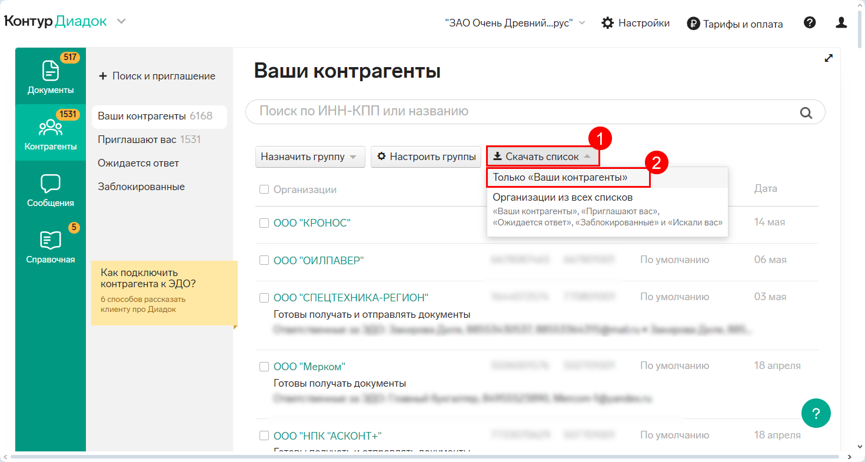The width and height of the screenshot is (865, 462).
Task: Open the user profile icon
Action: click(841, 23)
